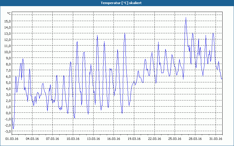Viewport: 234px width, 146px height.
Task: Select the 10,0 y-axis label
Action: (7, 52)
